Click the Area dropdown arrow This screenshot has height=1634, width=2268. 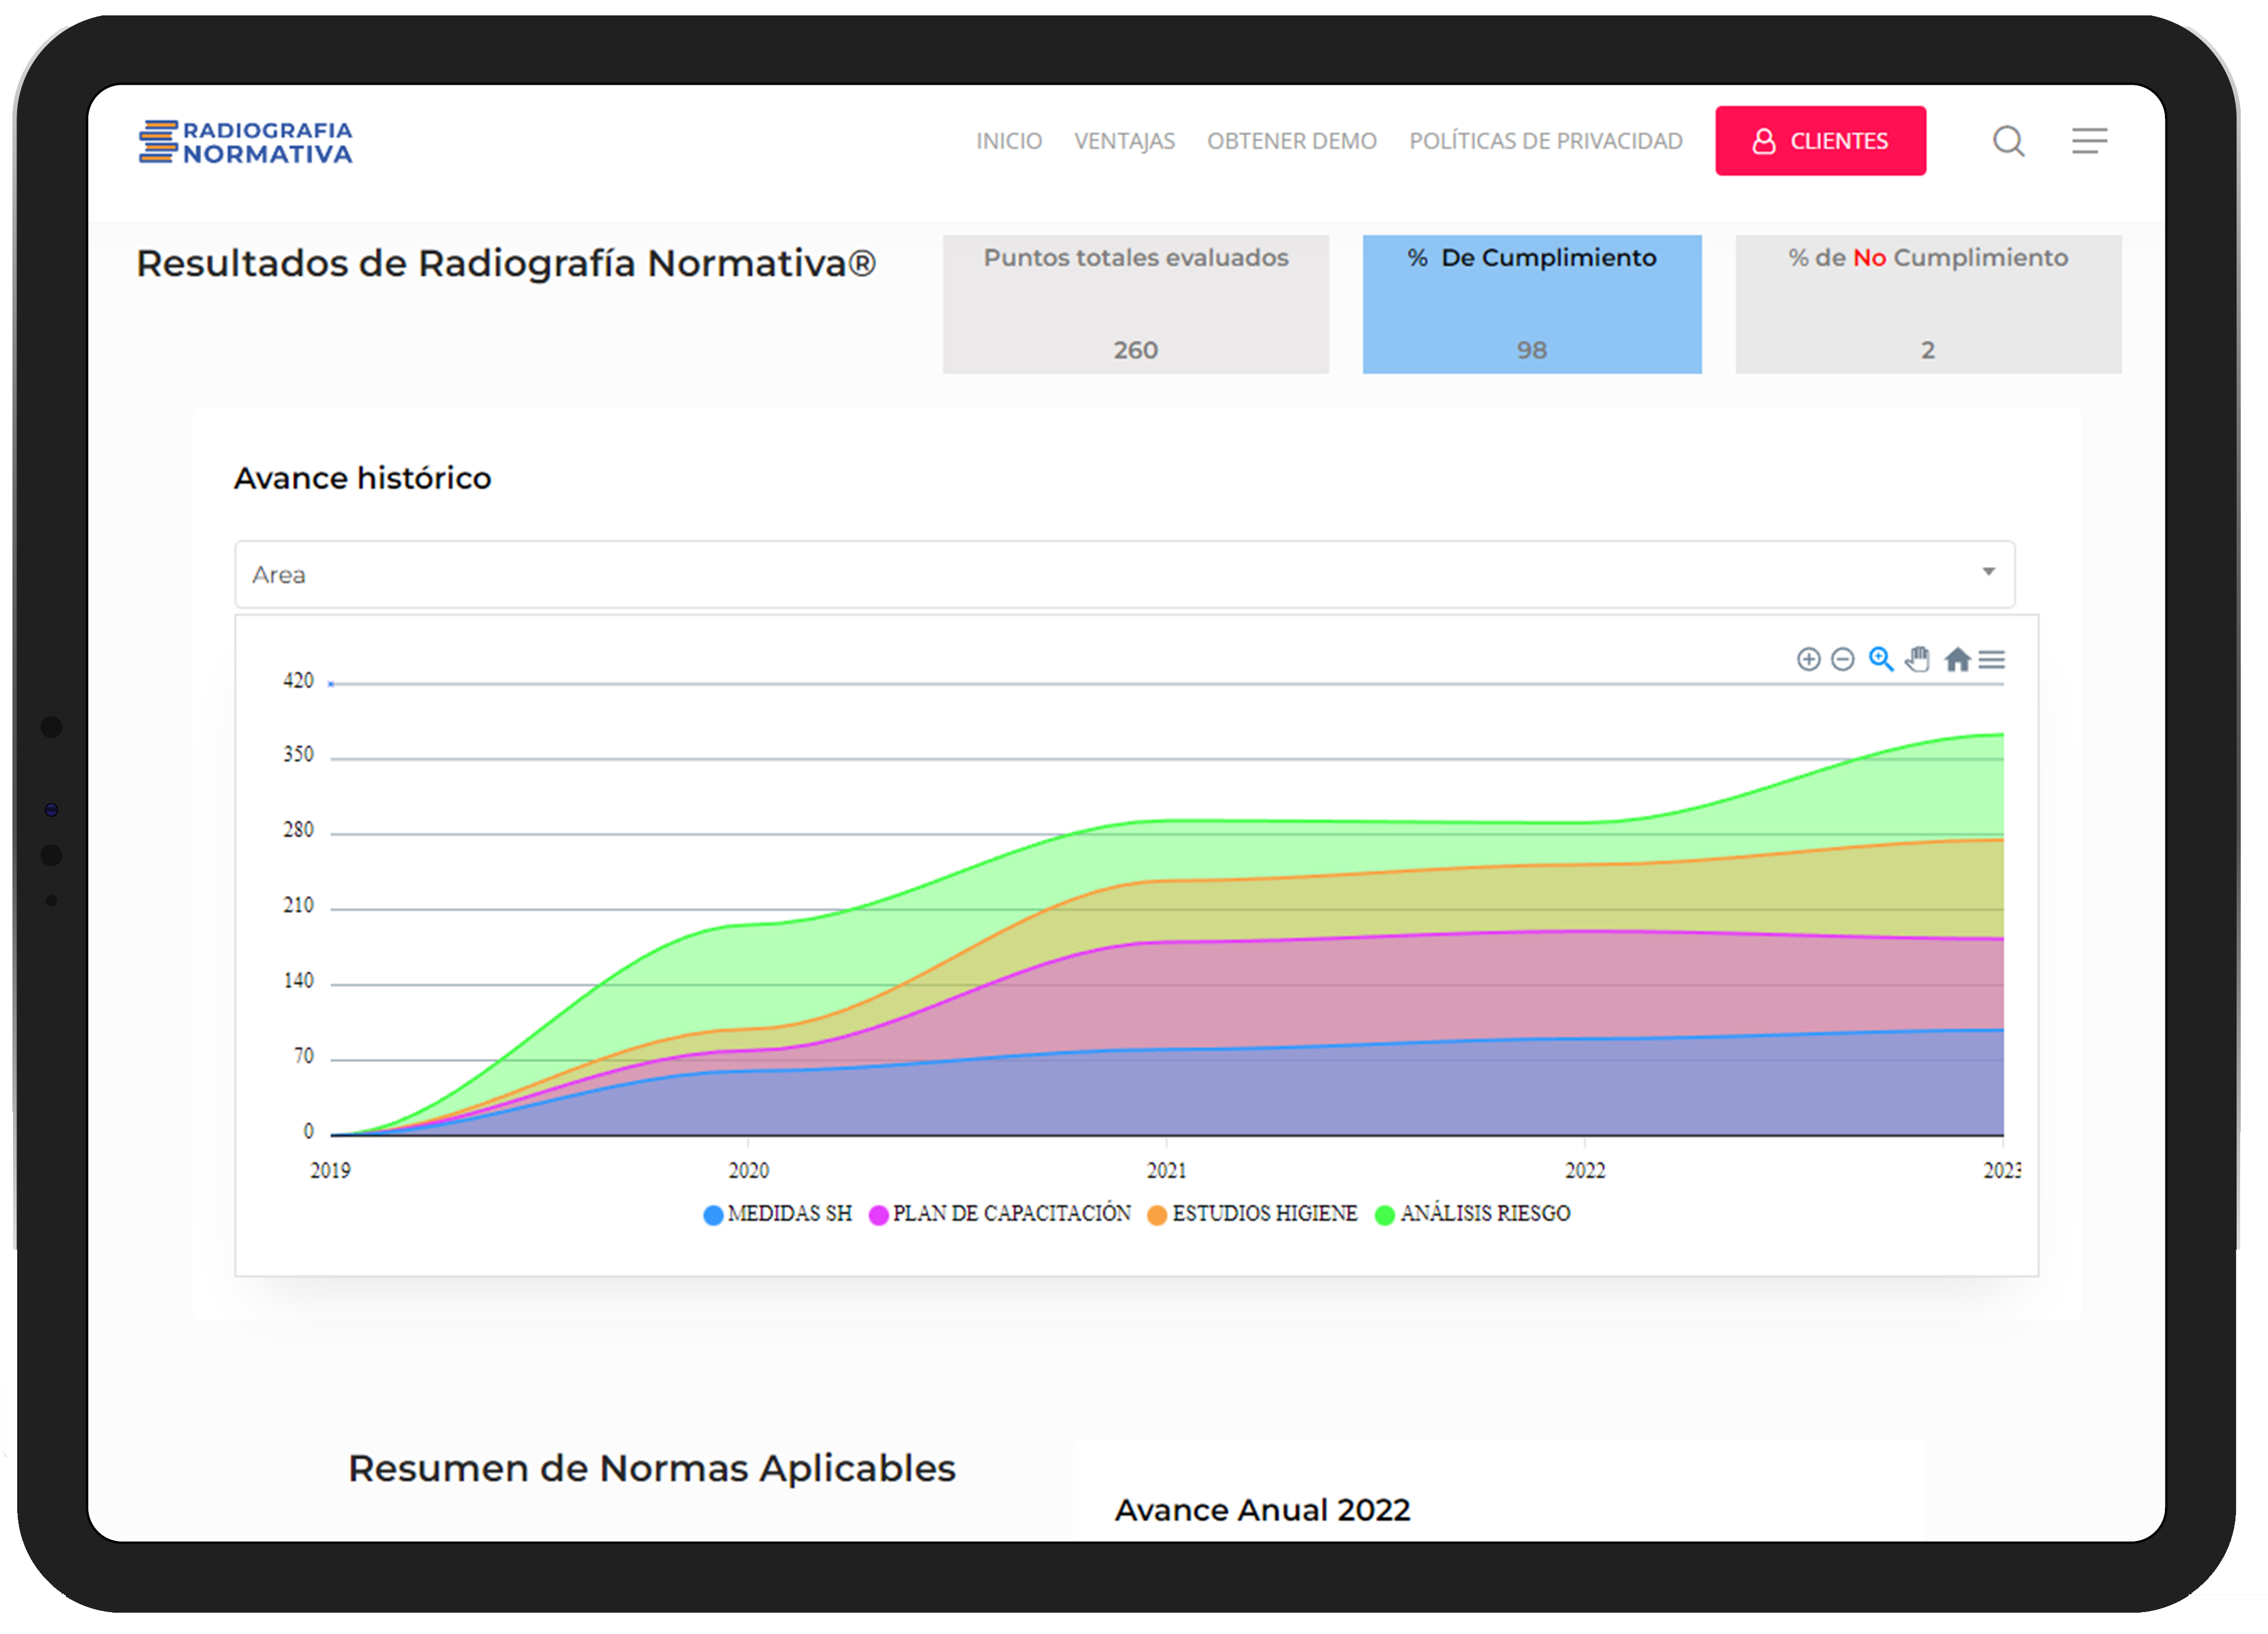[1988, 573]
